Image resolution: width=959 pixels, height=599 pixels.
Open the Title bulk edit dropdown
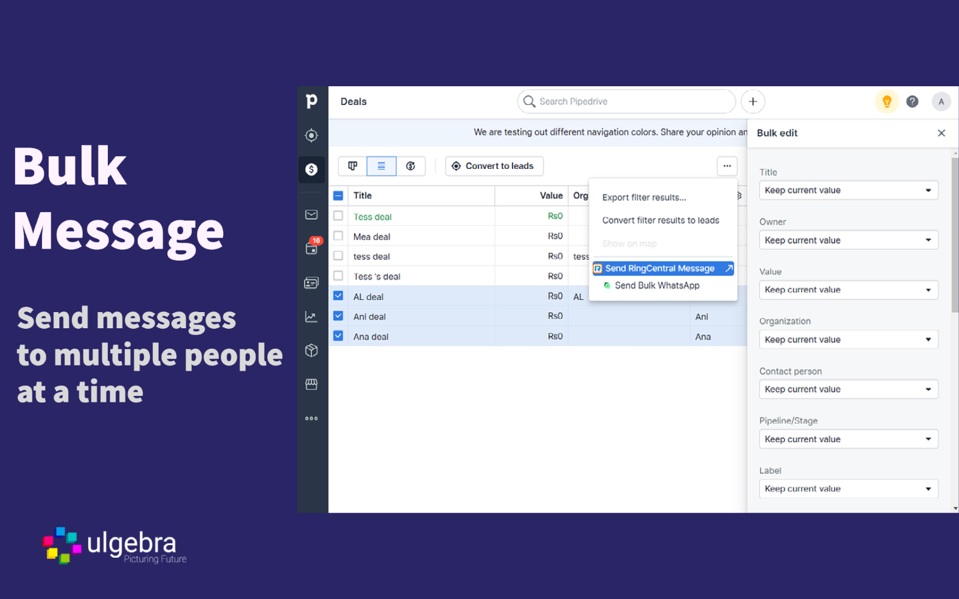(849, 190)
